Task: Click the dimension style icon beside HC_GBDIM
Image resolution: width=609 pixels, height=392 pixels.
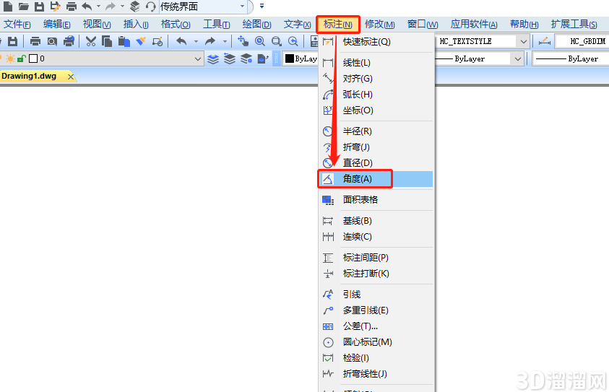Action: pos(545,41)
